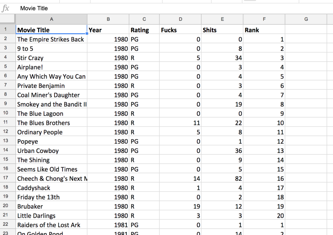Select the Urban Cowboy cell

tap(51, 151)
